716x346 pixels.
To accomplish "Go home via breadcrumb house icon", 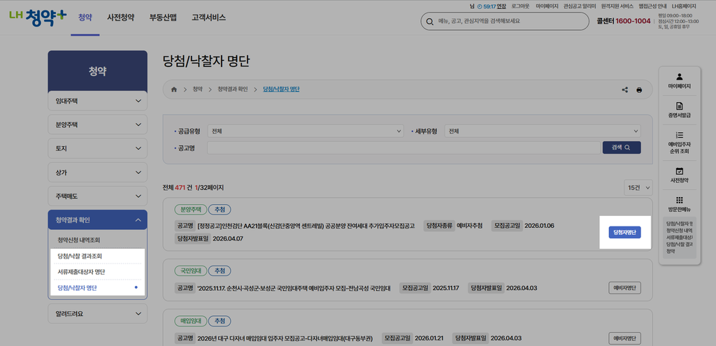I will pyautogui.click(x=173, y=89).
